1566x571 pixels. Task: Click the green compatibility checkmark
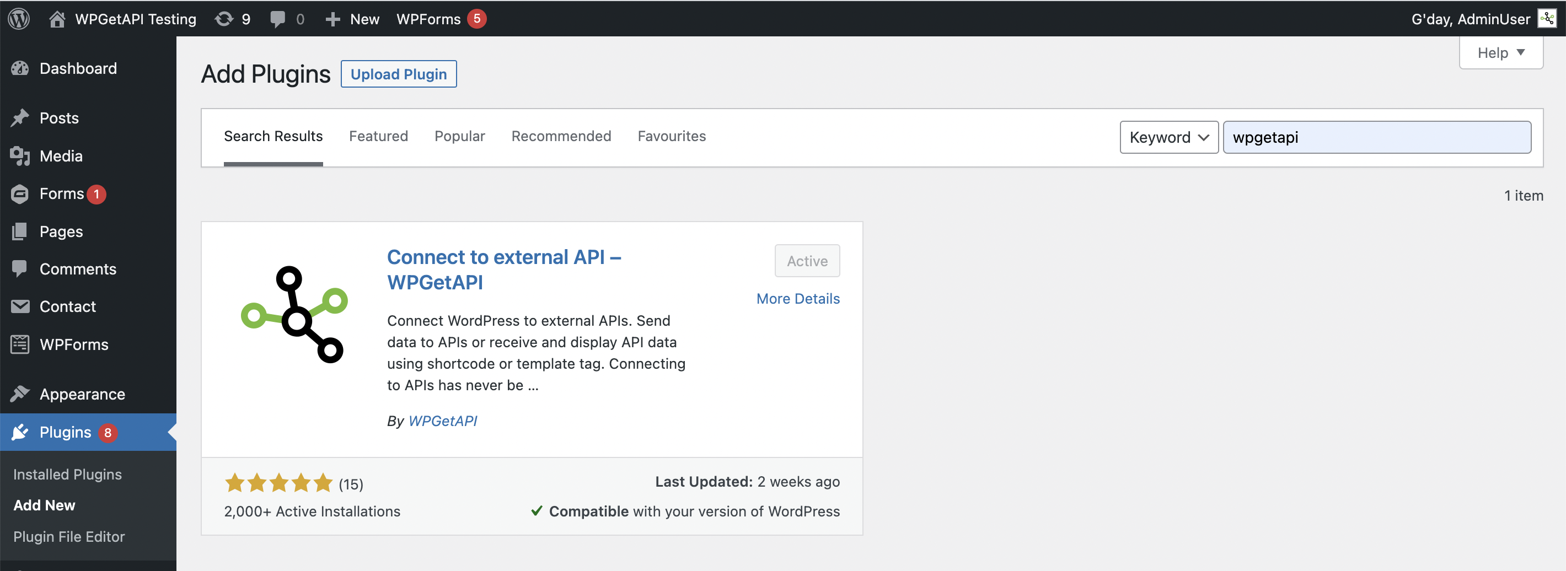point(537,511)
